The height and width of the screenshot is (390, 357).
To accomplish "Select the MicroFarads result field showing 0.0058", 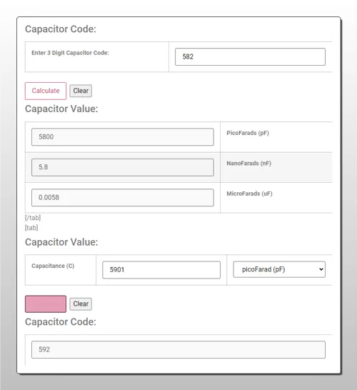I will 123,197.
